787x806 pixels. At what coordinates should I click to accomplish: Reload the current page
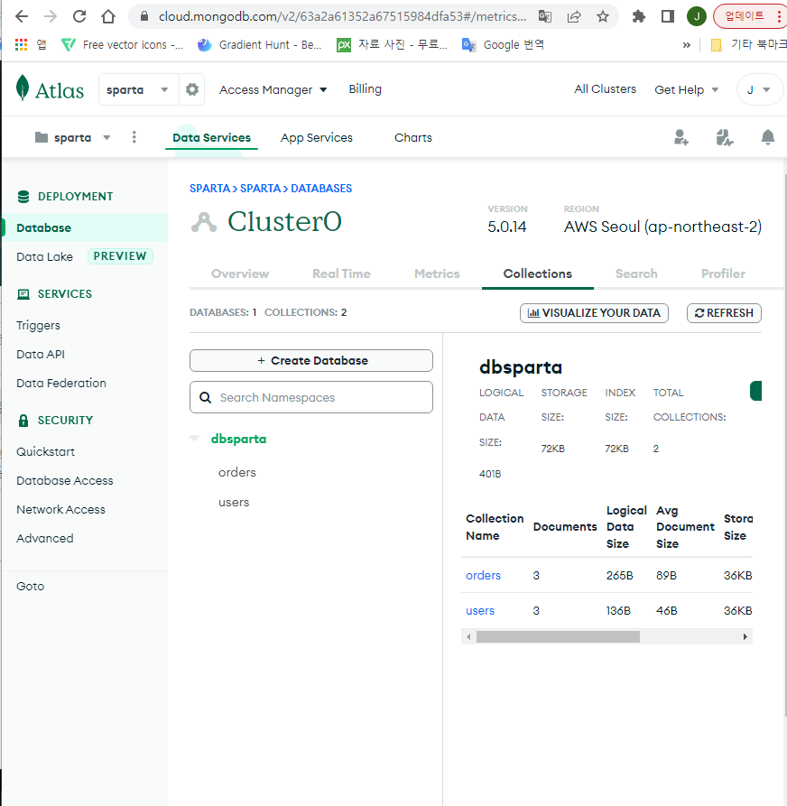point(79,16)
